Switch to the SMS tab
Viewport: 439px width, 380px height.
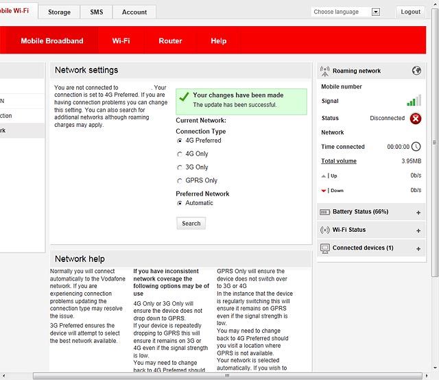[97, 12]
